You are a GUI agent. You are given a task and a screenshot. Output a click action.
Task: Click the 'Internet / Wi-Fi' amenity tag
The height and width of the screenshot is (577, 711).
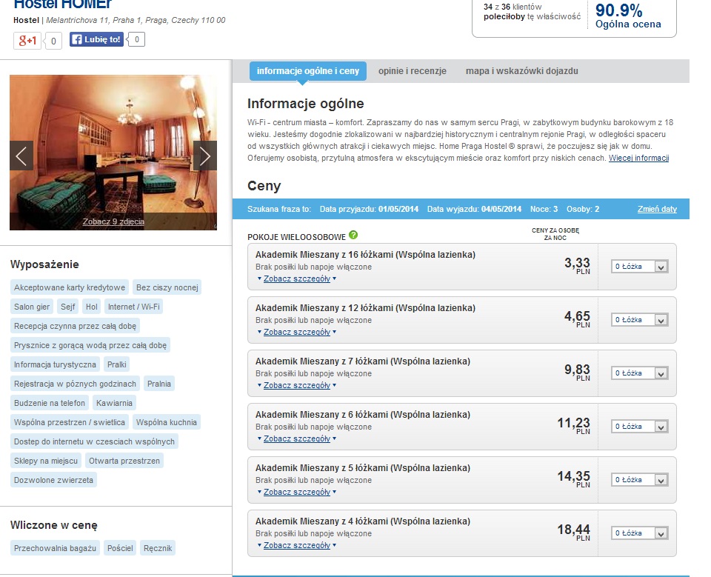(x=134, y=307)
